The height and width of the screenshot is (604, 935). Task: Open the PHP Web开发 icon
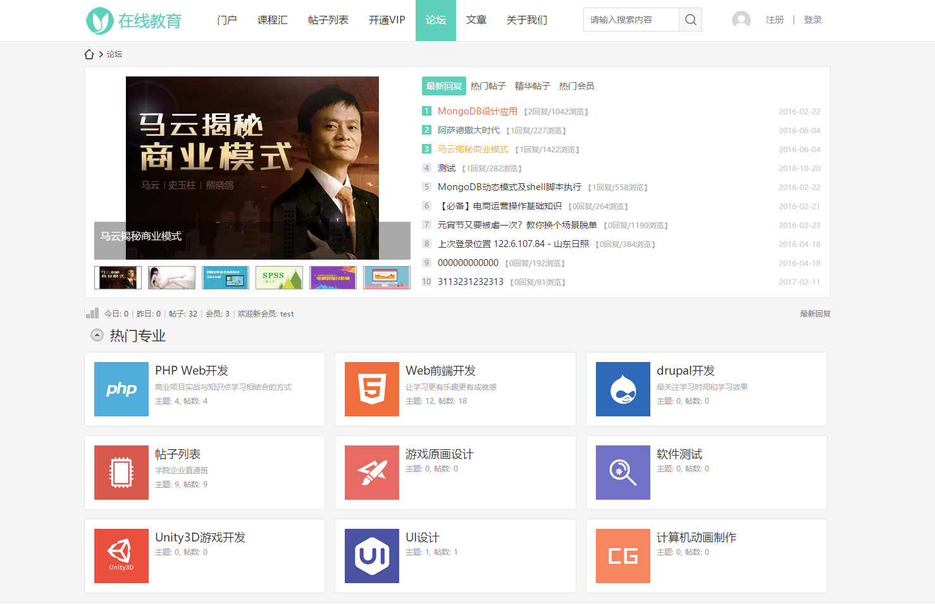(x=121, y=389)
